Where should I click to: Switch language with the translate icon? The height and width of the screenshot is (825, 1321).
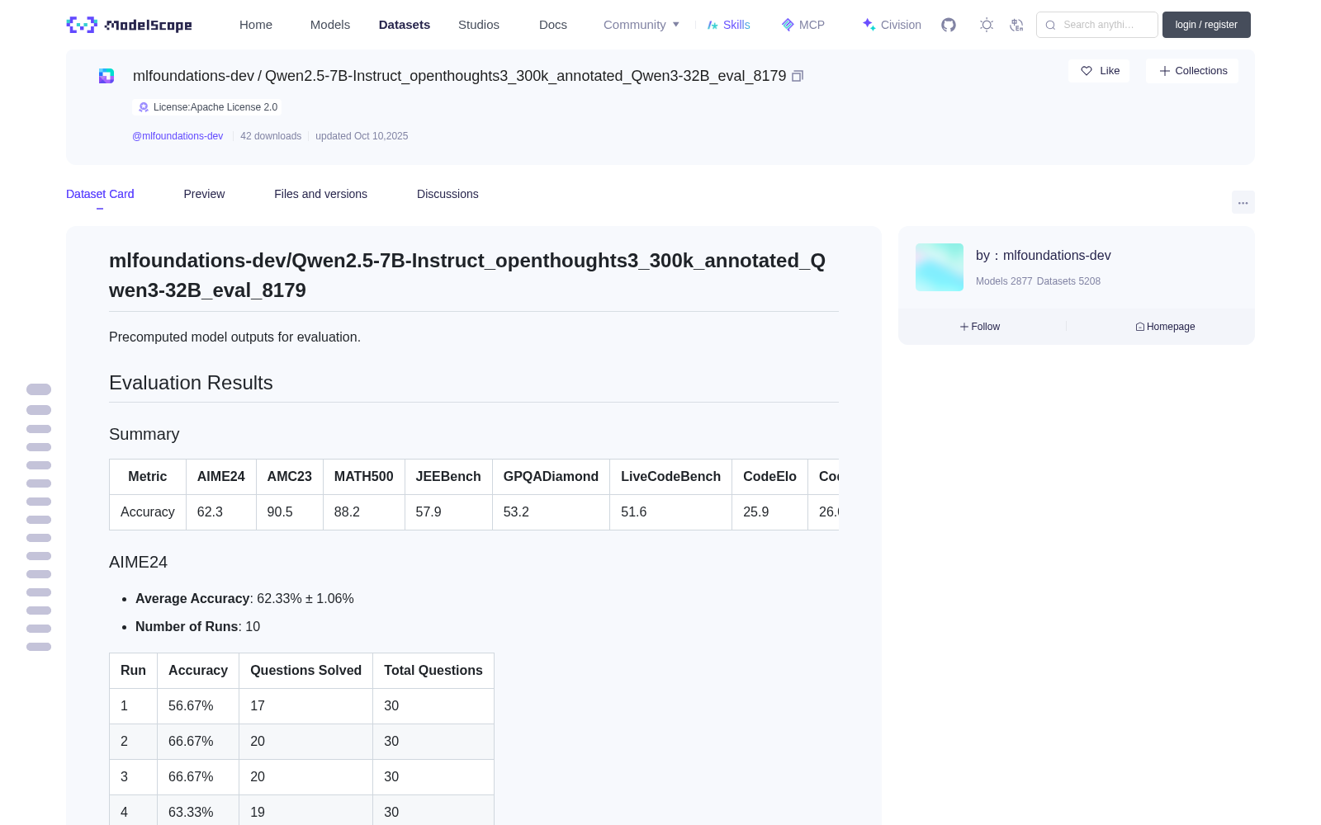point(1016,25)
